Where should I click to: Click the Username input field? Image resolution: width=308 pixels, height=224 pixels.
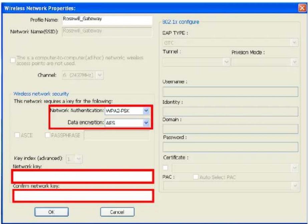click(x=230, y=92)
